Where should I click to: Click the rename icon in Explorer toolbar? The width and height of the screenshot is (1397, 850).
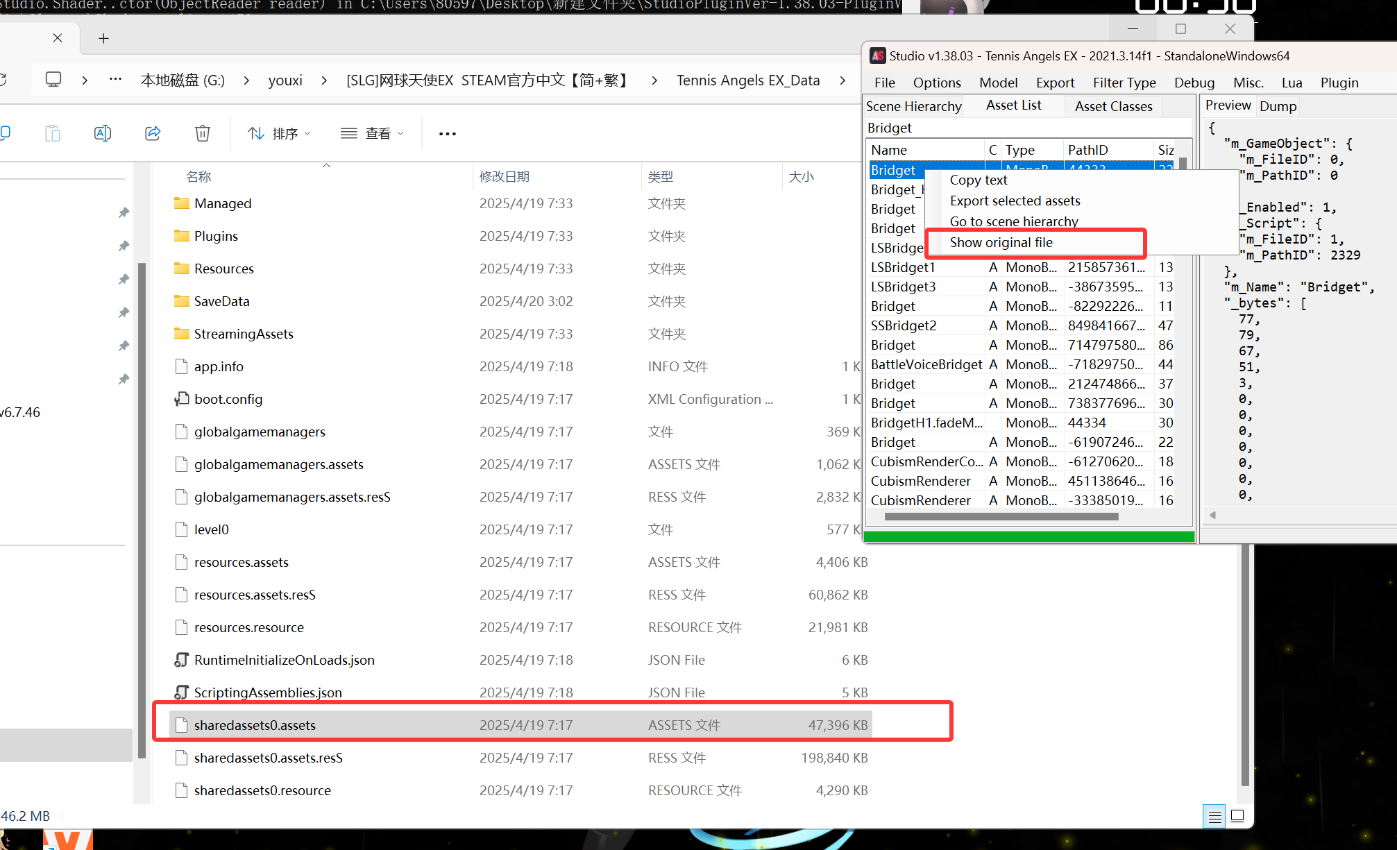[103, 133]
